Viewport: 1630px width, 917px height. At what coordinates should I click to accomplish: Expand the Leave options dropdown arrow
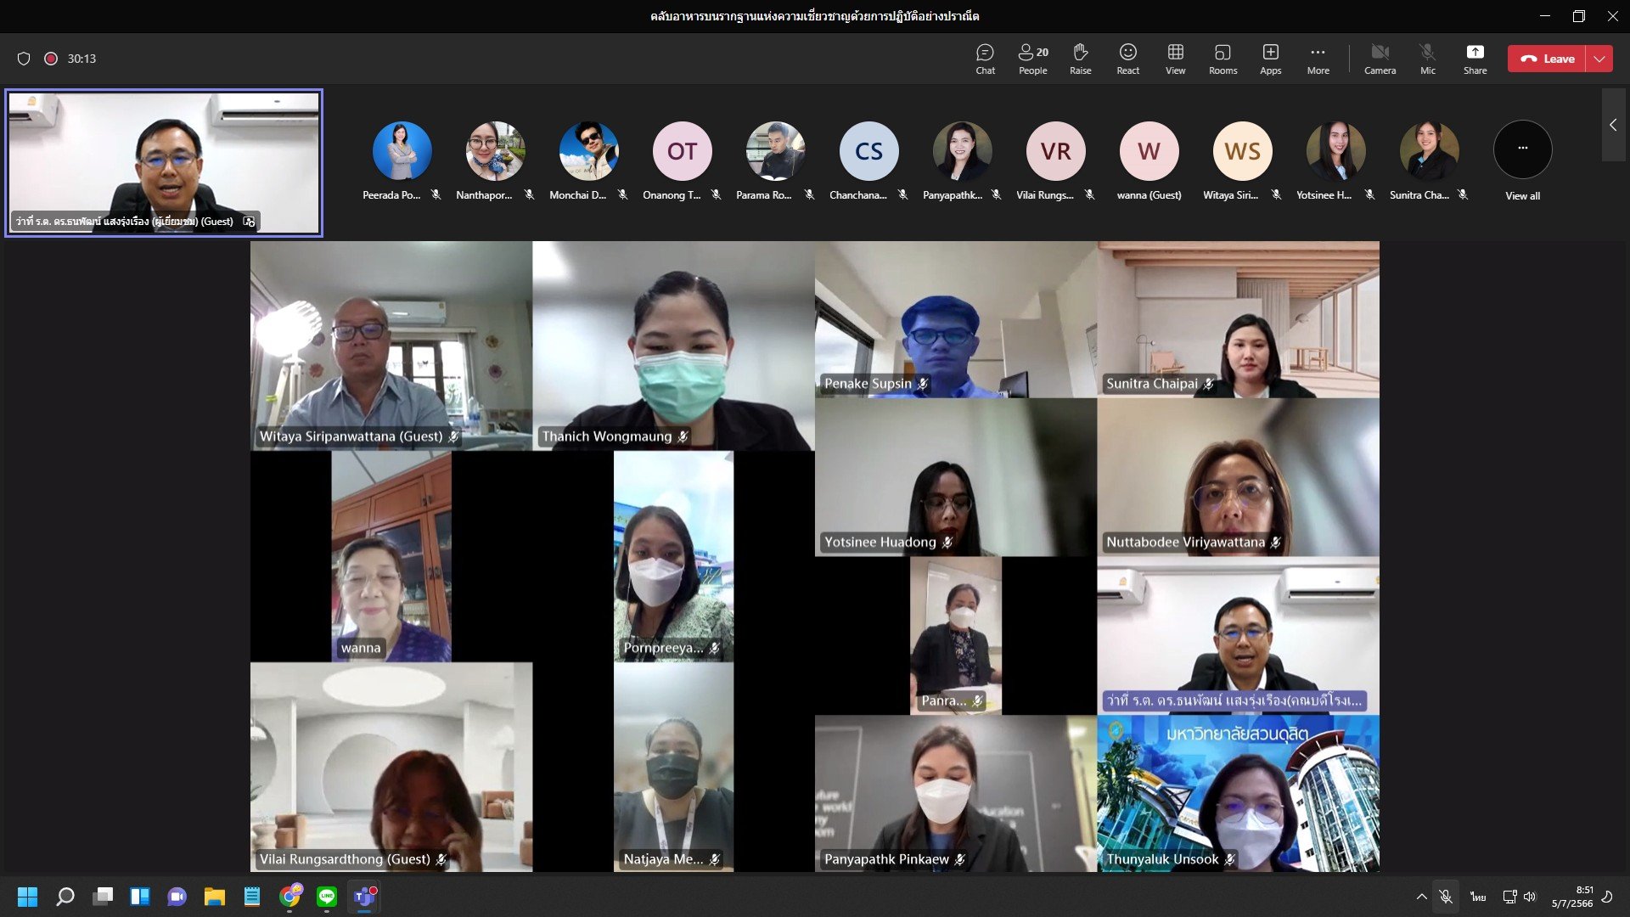(1599, 59)
